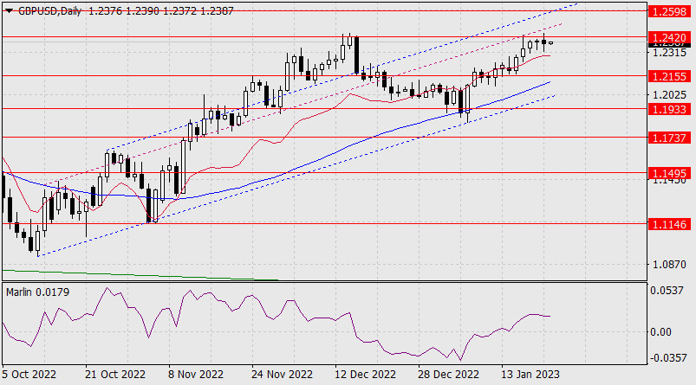Click the 1.1737 red price label
This screenshot has width=696, height=385.
669,138
